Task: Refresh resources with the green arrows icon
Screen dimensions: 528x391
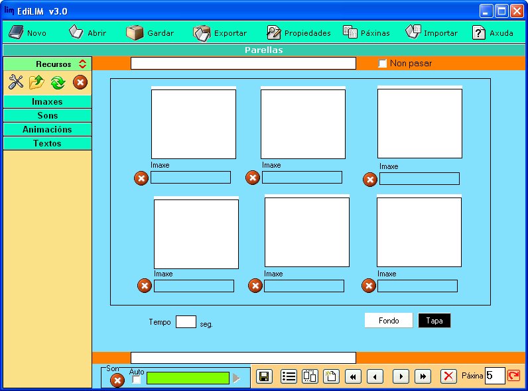Action: [x=58, y=82]
